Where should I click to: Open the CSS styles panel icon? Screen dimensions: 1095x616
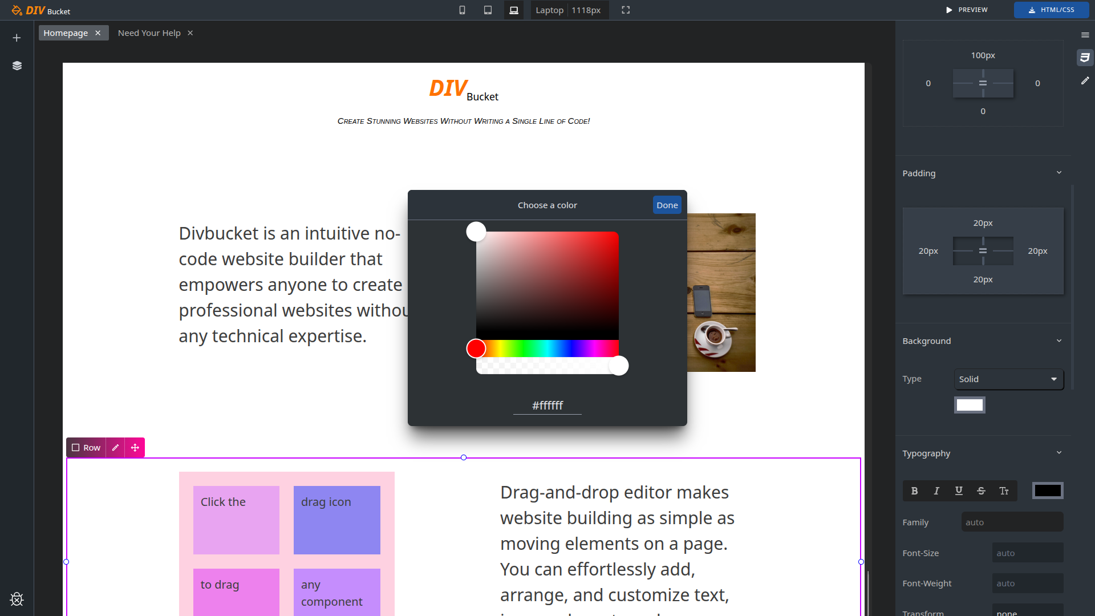1085,57
